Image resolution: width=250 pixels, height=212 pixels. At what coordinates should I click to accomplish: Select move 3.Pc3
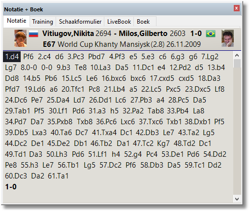pos(76,57)
